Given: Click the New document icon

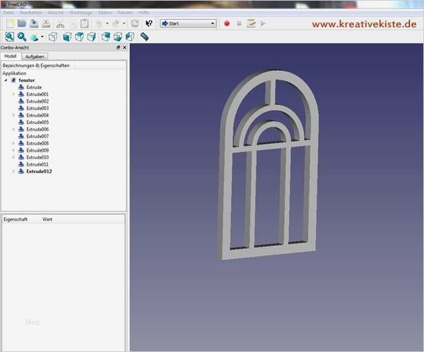Looking at the screenshot, I should click(x=9, y=23).
